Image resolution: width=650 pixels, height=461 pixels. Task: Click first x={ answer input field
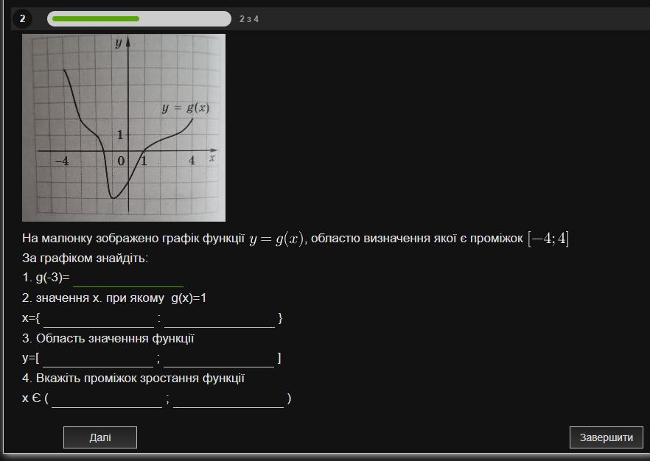pos(99,319)
